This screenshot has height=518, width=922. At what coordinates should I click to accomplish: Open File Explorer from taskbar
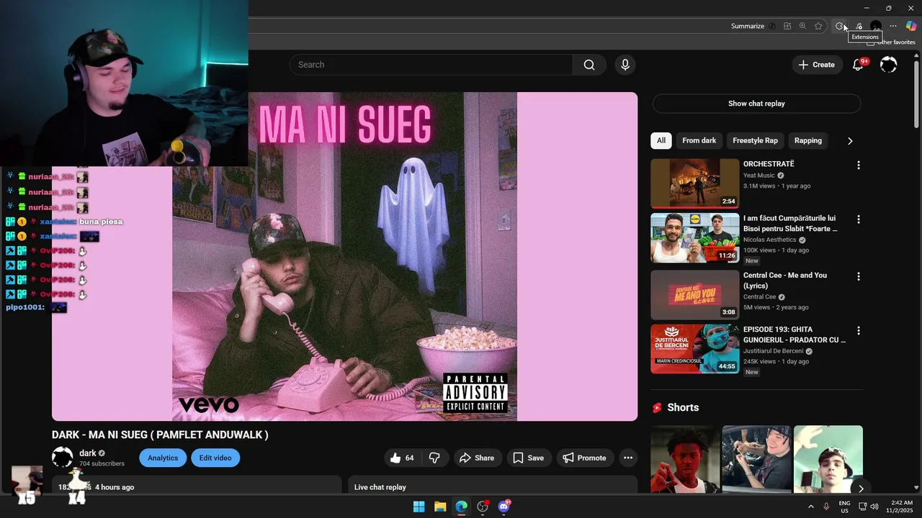tap(440, 506)
